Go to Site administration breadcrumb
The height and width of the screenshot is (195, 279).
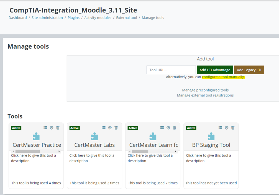pyautogui.click(x=47, y=18)
